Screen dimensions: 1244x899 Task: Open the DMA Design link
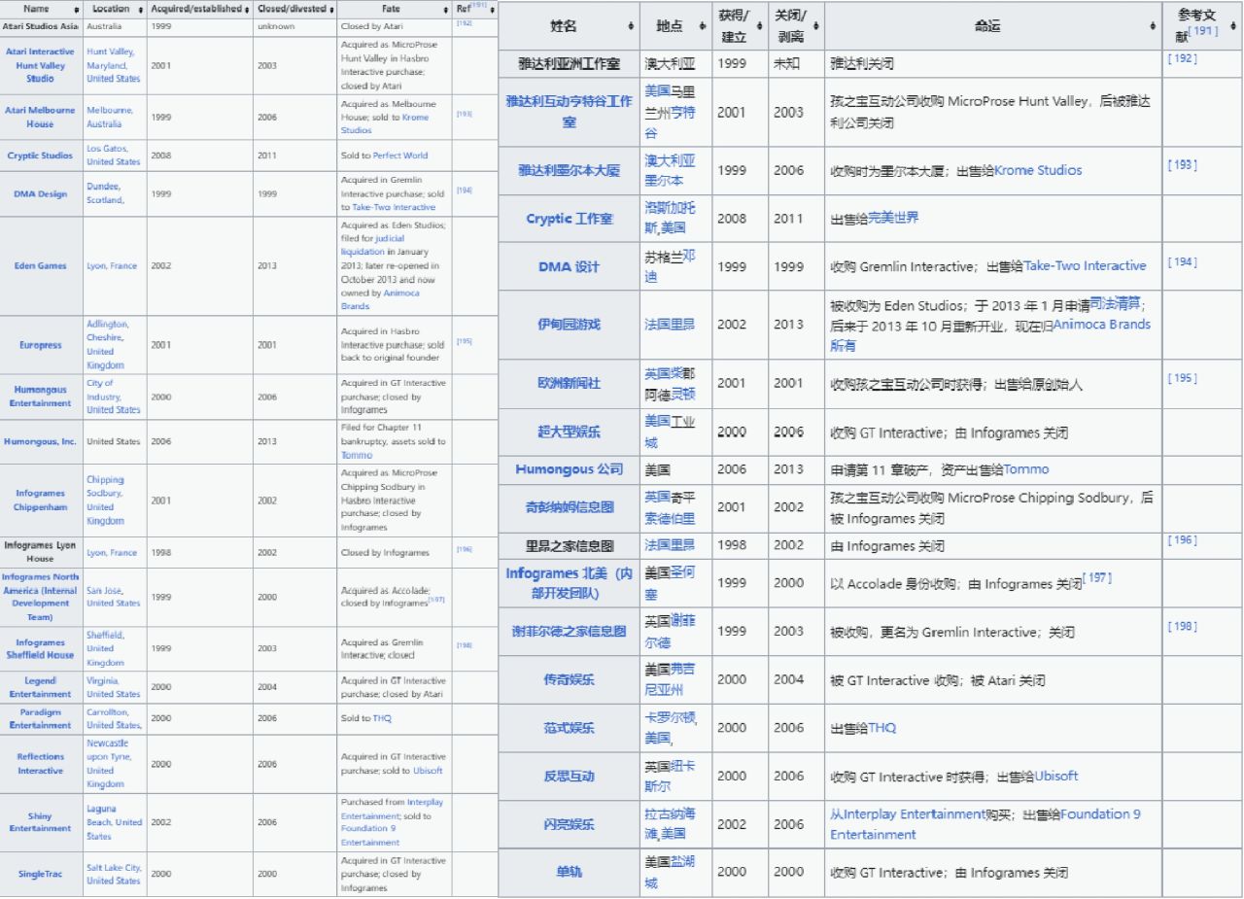tap(40, 193)
